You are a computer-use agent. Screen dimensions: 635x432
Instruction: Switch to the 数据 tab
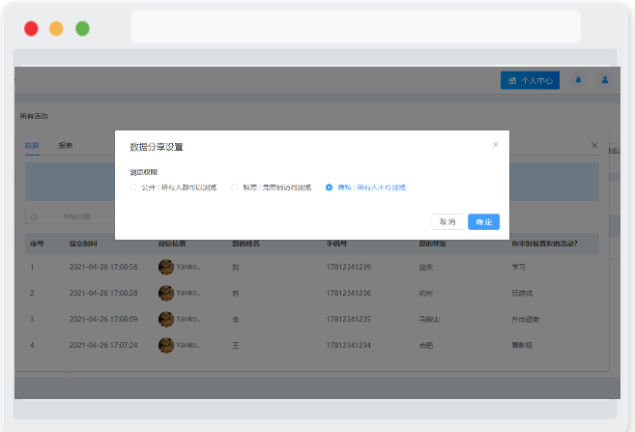click(x=32, y=145)
